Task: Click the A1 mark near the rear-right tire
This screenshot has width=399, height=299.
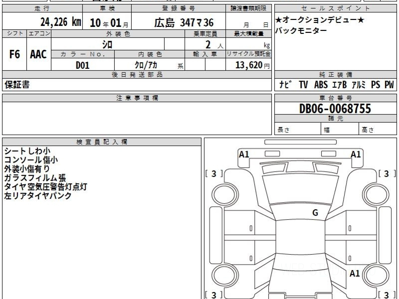Action: [355, 274]
